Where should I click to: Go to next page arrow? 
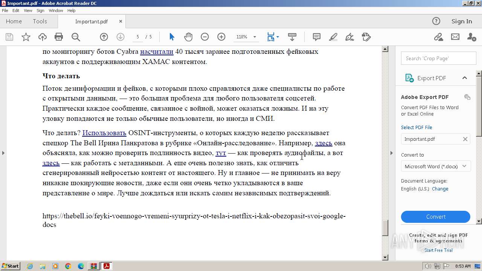click(x=120, y=37)
